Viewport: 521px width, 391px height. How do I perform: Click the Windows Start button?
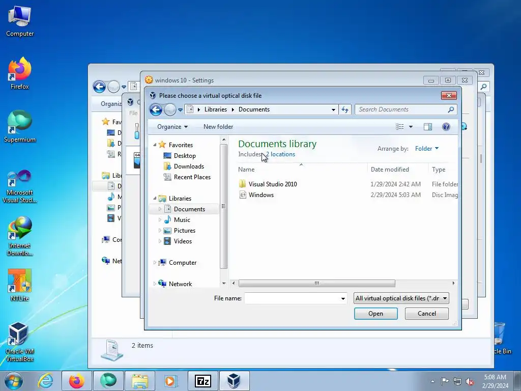14,381
